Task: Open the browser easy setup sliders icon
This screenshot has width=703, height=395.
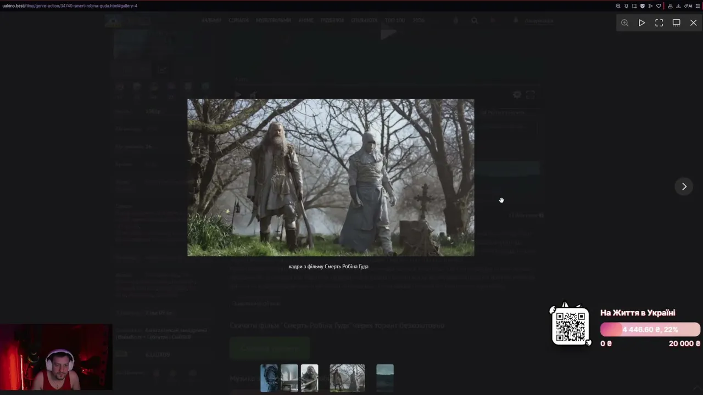Action: [698, 6]
